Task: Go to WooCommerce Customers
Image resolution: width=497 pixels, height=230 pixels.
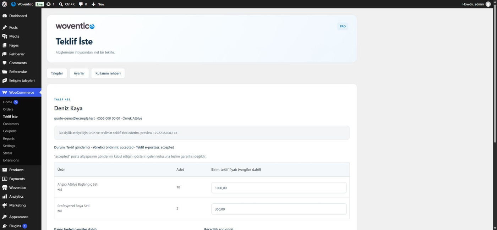Action: pyautogui.click(x=11, y=124)
